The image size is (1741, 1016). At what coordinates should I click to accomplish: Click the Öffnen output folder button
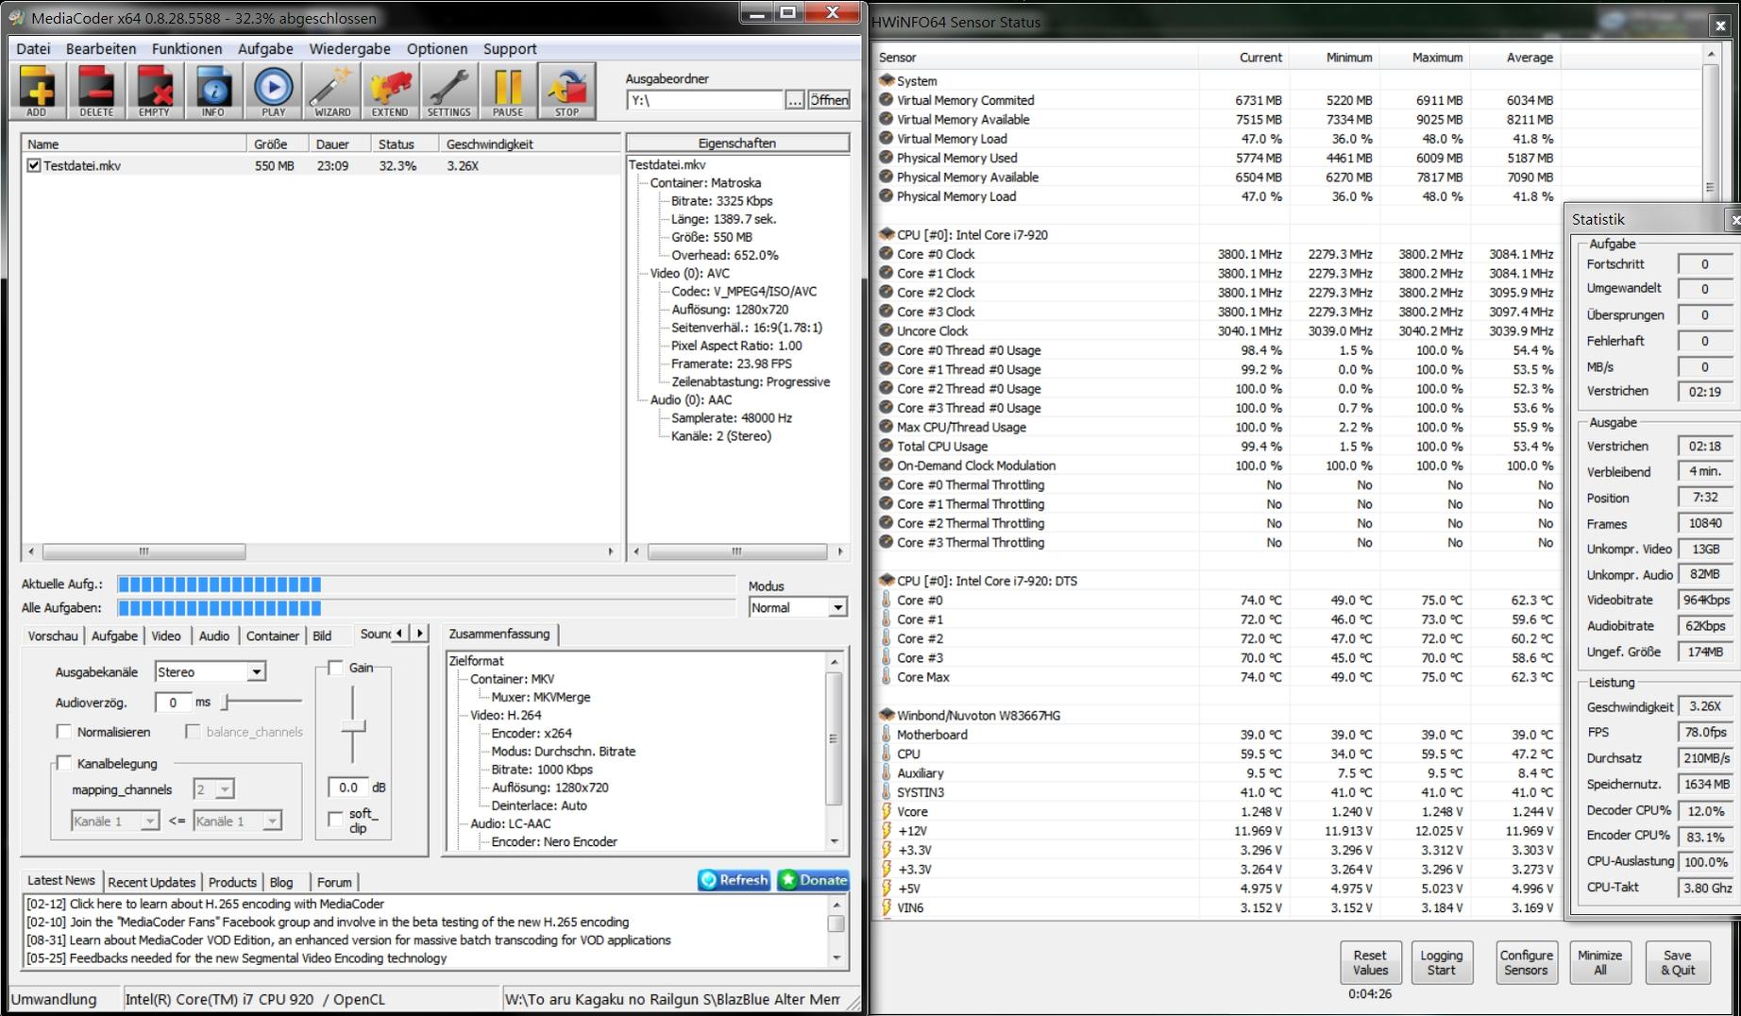[x=829, y=100]
